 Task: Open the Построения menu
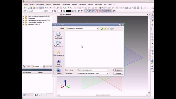click(x=40, y=4)
